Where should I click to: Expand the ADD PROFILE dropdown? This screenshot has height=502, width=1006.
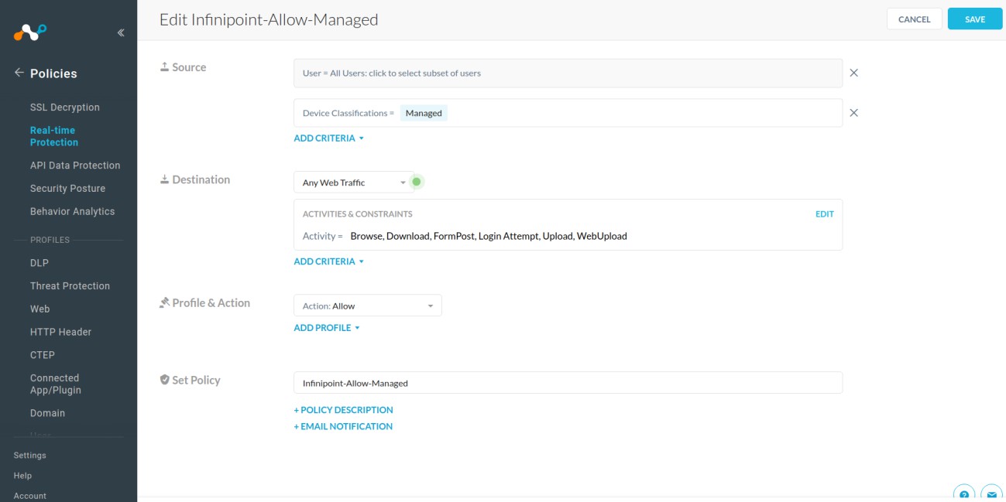(324, 327)
